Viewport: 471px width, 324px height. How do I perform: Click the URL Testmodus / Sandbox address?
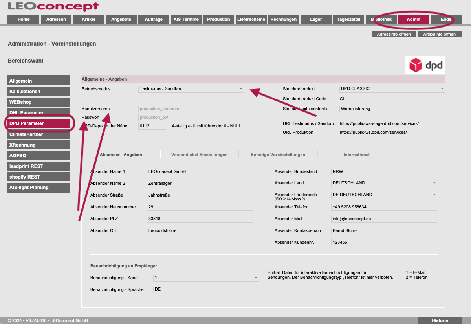(379, 123)
